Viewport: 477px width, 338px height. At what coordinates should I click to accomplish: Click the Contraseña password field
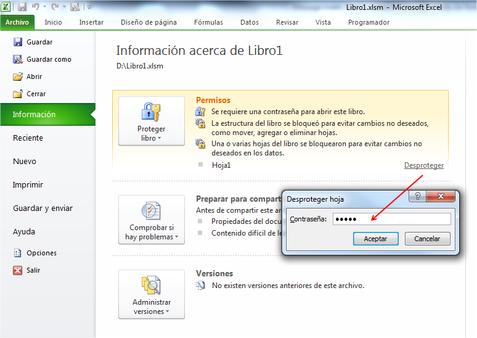(x=392, y=219)
